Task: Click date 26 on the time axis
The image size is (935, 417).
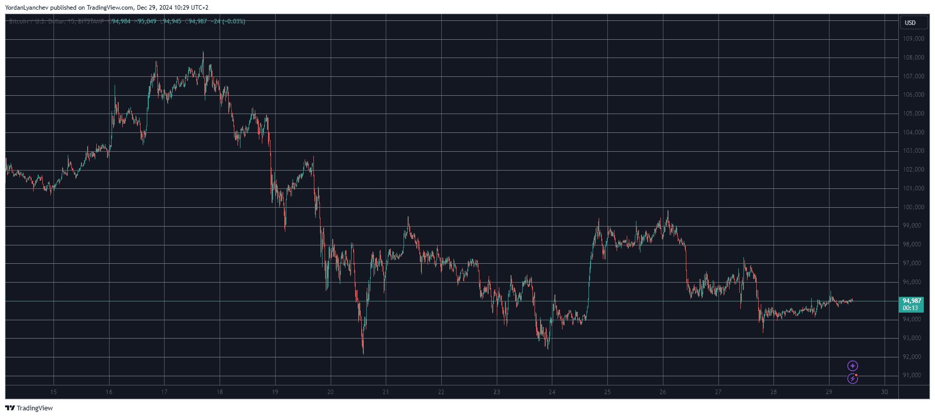Action: (x=663, y=392)
